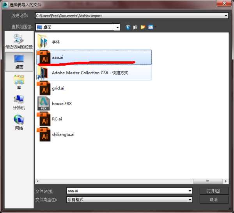Select the house.FBX file

pyautogui.click(x=62, y=104)
